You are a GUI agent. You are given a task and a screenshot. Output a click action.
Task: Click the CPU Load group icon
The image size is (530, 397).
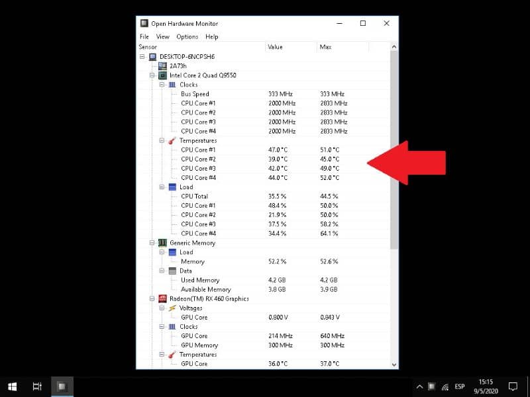click(172, 187)
